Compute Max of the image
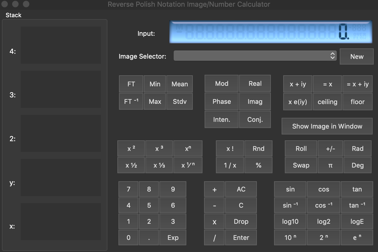The height and width of the screenshot is (252, 378). [155, 101]
